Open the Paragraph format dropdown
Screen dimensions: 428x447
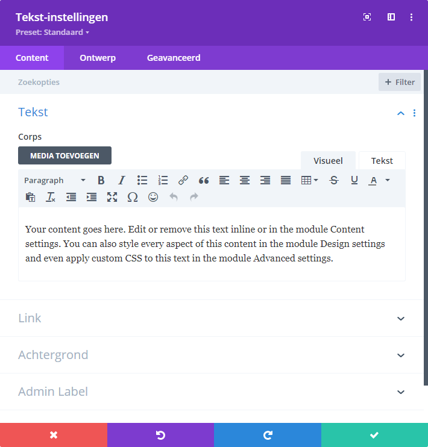click(x=55, y=180)
